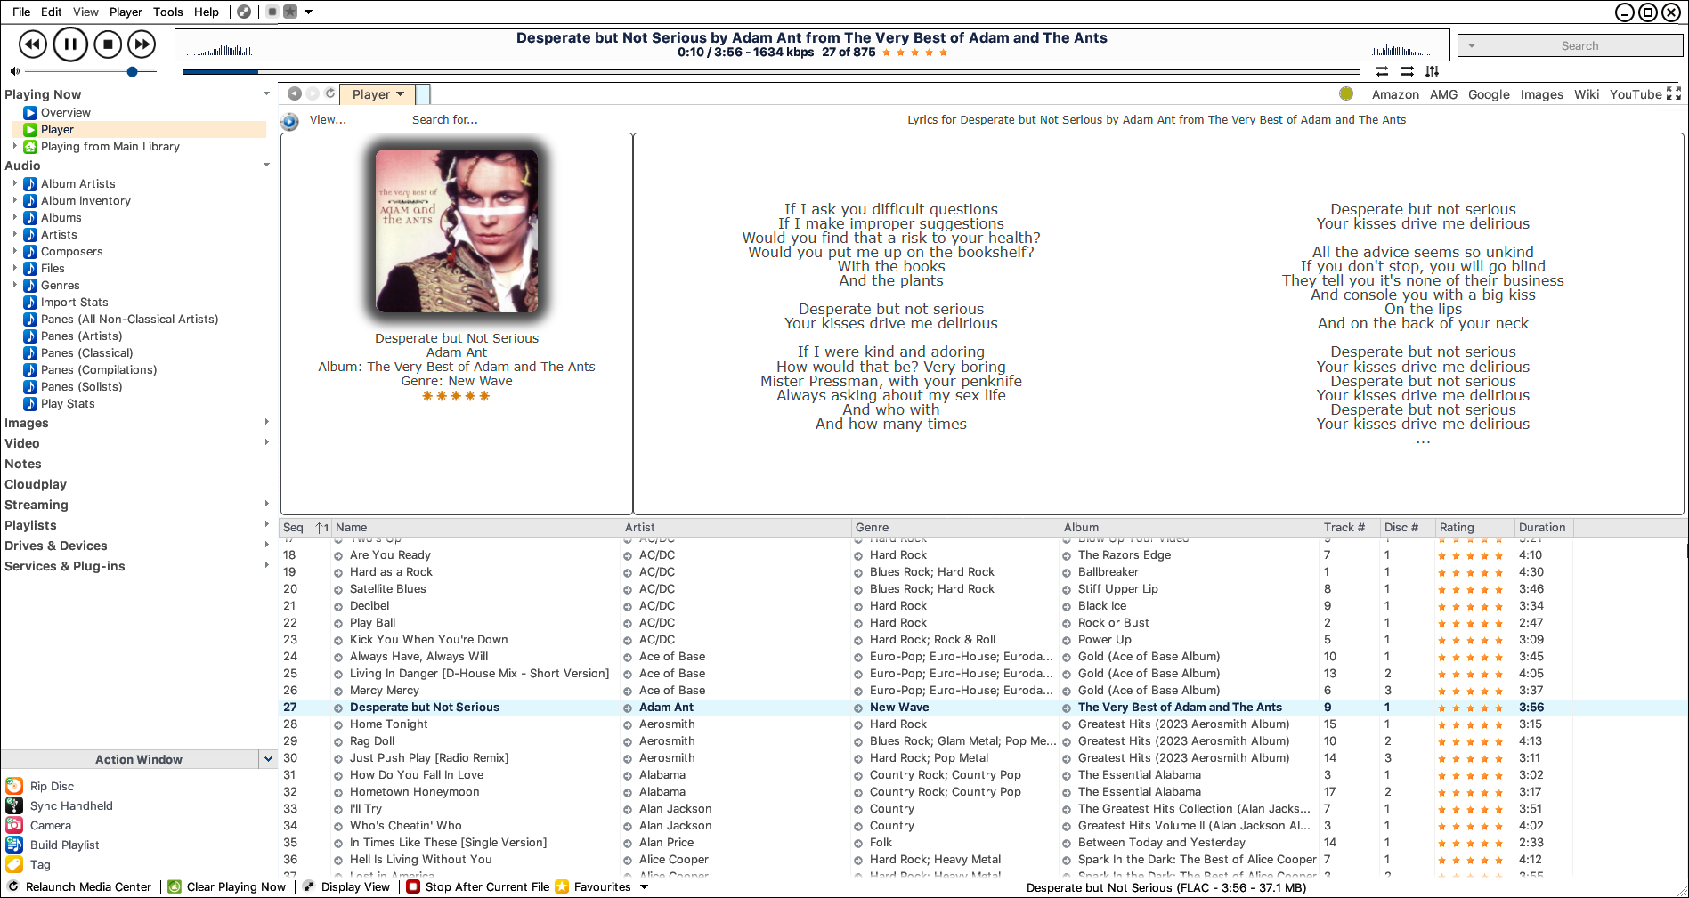The image size is (1689, 898).
Task: Click the globe icon beside View...
Action: click(289, 121)
